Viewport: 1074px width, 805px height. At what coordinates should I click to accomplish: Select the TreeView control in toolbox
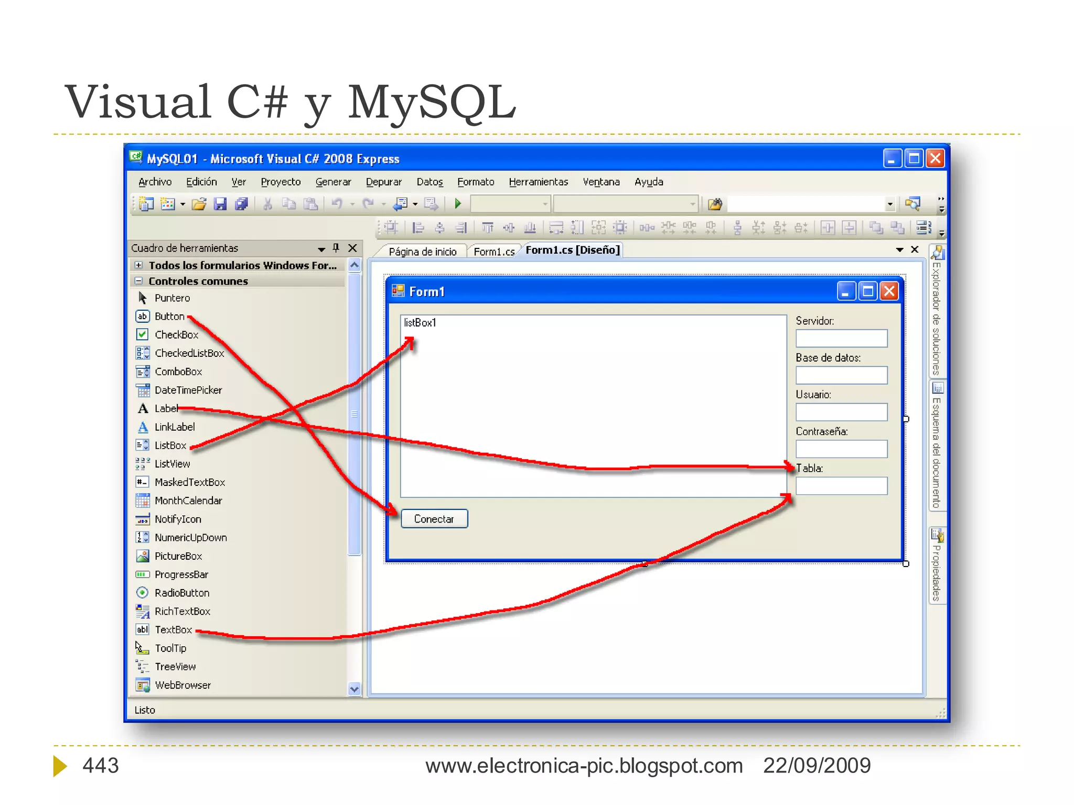(x=166, y=667)
